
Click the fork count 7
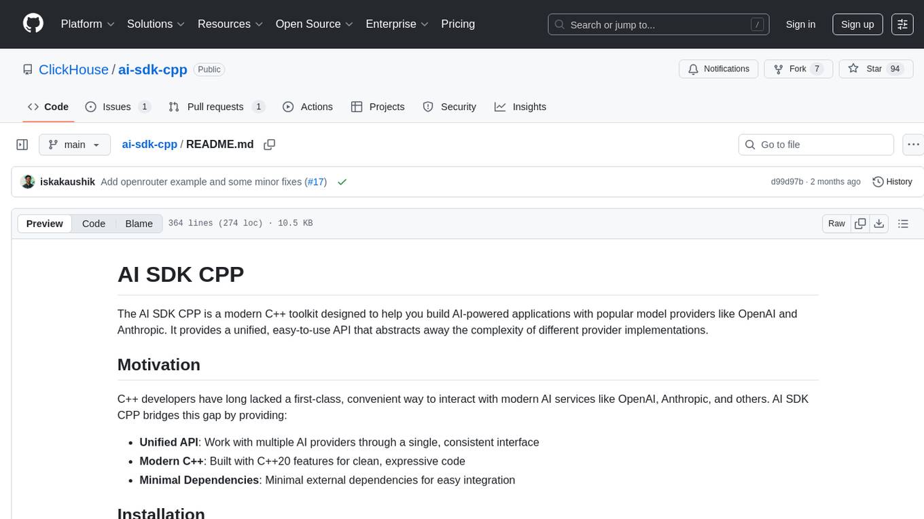tap(817, 69)
